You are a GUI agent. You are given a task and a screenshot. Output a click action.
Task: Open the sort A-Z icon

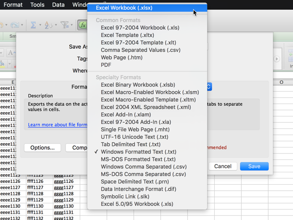click(48, 25)
